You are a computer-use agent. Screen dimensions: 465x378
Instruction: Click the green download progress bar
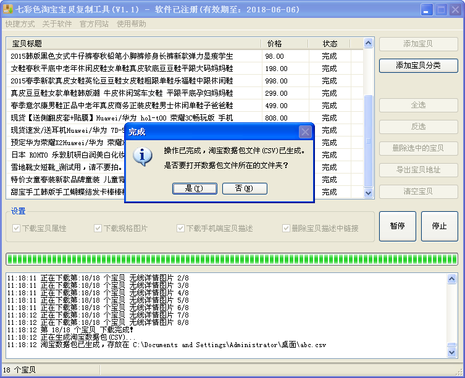pyautogui.click(x=232, y=259)
